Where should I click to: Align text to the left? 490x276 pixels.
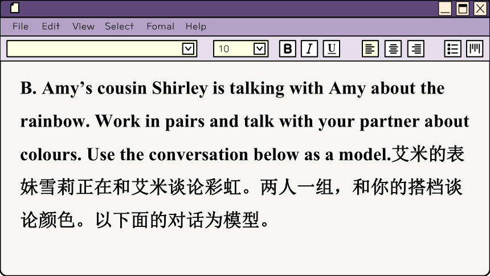[x=370, y=49]
